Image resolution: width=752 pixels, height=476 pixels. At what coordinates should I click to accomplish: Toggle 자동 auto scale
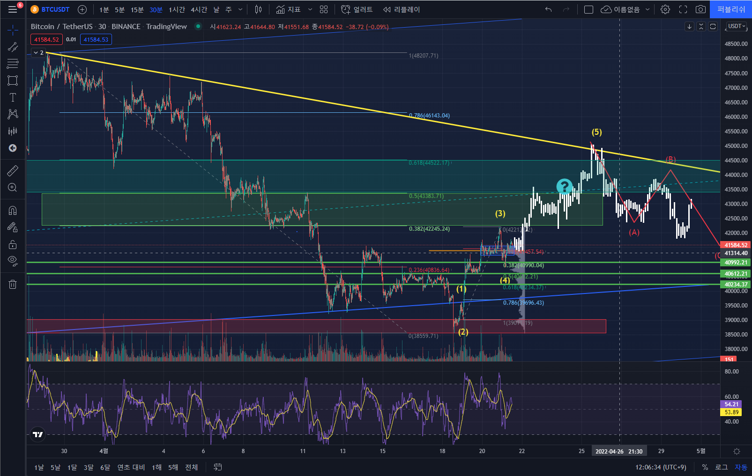[741, 467]
